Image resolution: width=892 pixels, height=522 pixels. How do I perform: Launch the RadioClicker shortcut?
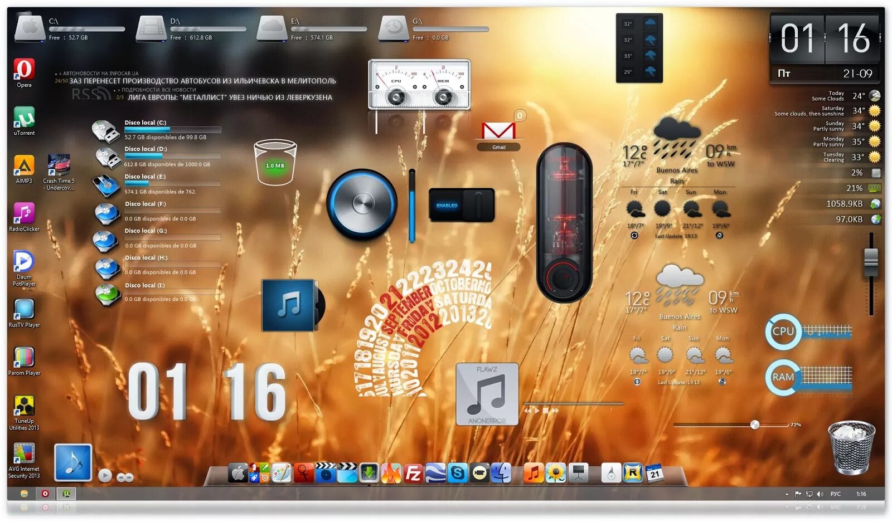(24, 217)
